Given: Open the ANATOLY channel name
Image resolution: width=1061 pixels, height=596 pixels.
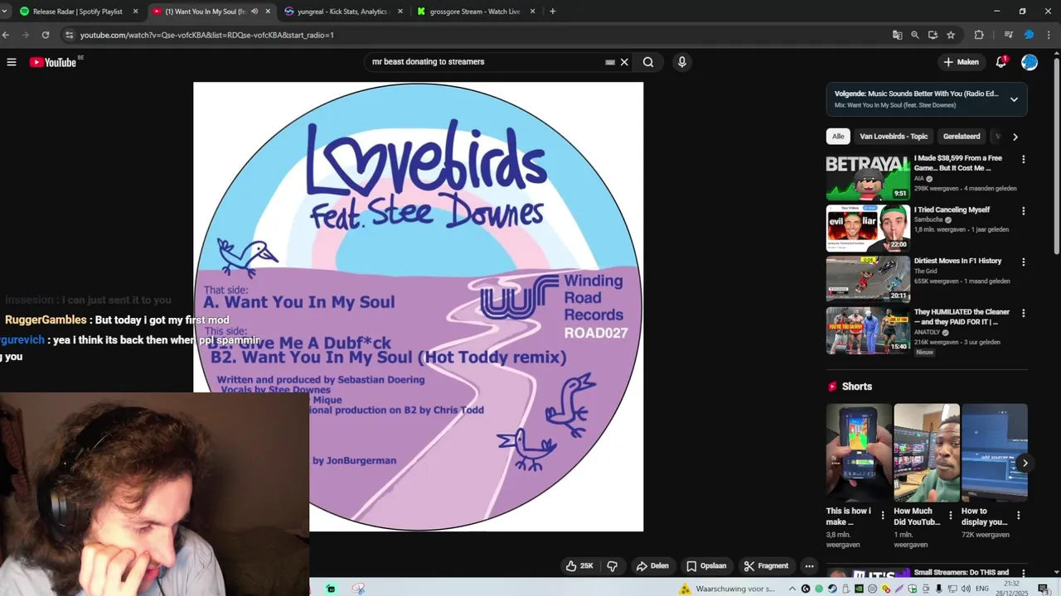Looking at the screenshot, I should point(927,332).
